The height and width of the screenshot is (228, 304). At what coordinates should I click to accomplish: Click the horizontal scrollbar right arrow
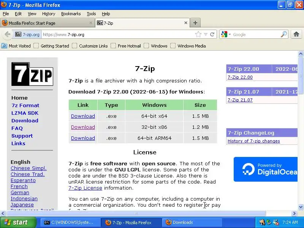coord(294,214)
